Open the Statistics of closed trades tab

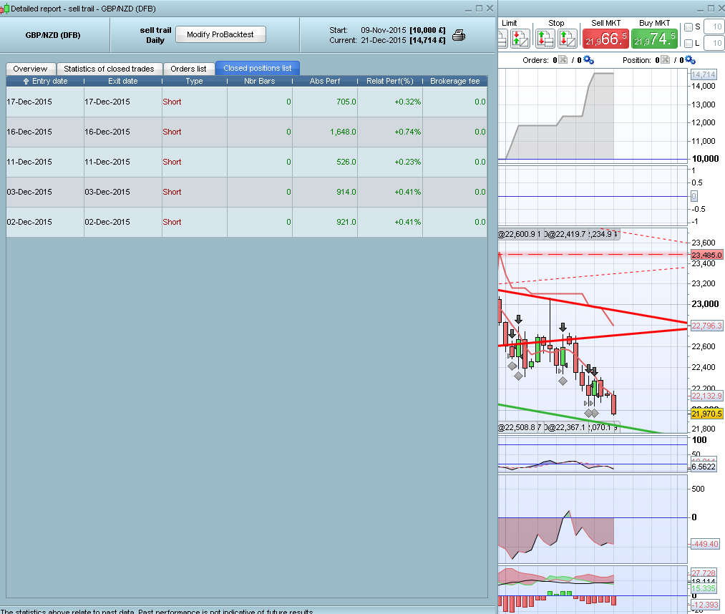click(109, 69)
